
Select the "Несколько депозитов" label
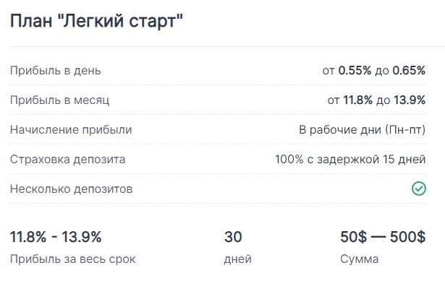[x=71, y=189]
